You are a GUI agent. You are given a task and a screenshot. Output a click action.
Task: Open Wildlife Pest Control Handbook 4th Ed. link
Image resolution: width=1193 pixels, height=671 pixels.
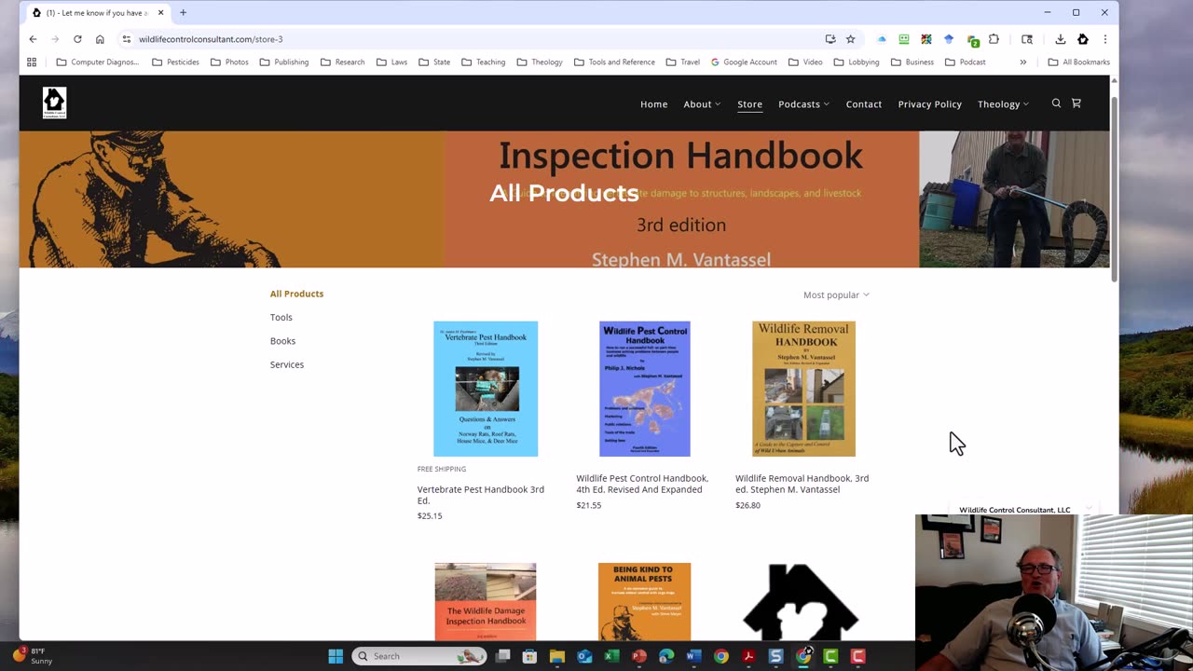pyautogui.click(x=642, y=484)
